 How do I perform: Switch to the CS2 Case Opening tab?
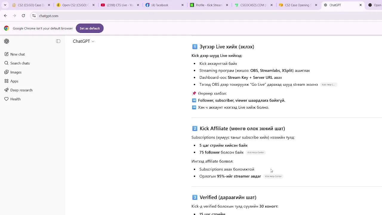(x=298, y=5)
